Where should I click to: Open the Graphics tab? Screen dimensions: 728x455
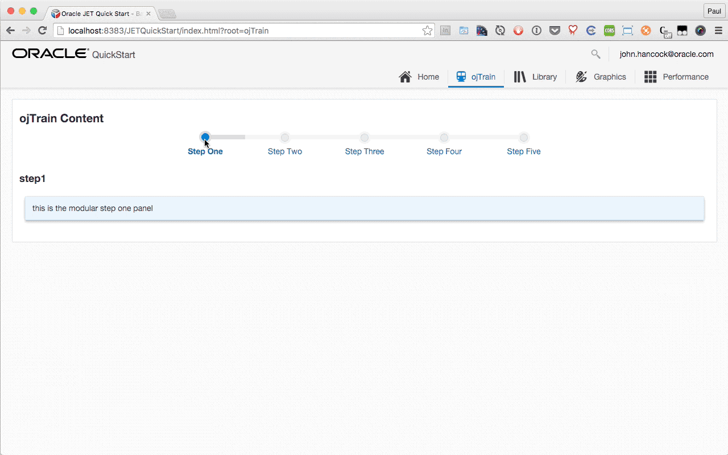601,77
